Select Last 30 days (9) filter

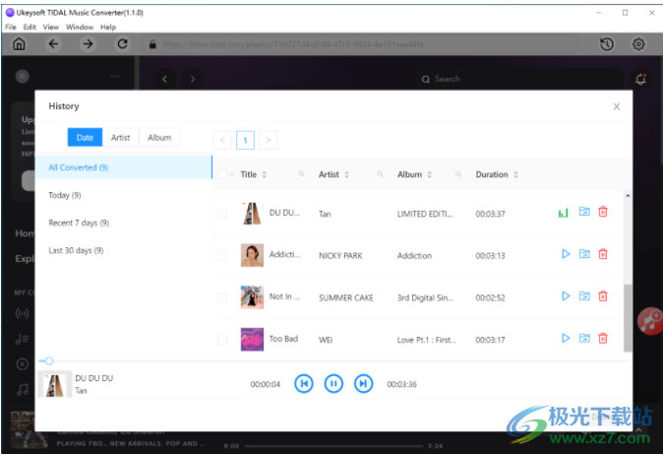click(124, 250)
